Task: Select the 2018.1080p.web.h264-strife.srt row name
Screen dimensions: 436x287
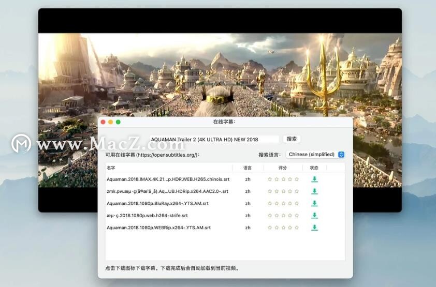Action: pos(147,216)
